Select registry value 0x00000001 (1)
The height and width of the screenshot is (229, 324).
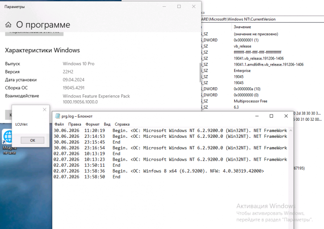click(x=246, y=40)
